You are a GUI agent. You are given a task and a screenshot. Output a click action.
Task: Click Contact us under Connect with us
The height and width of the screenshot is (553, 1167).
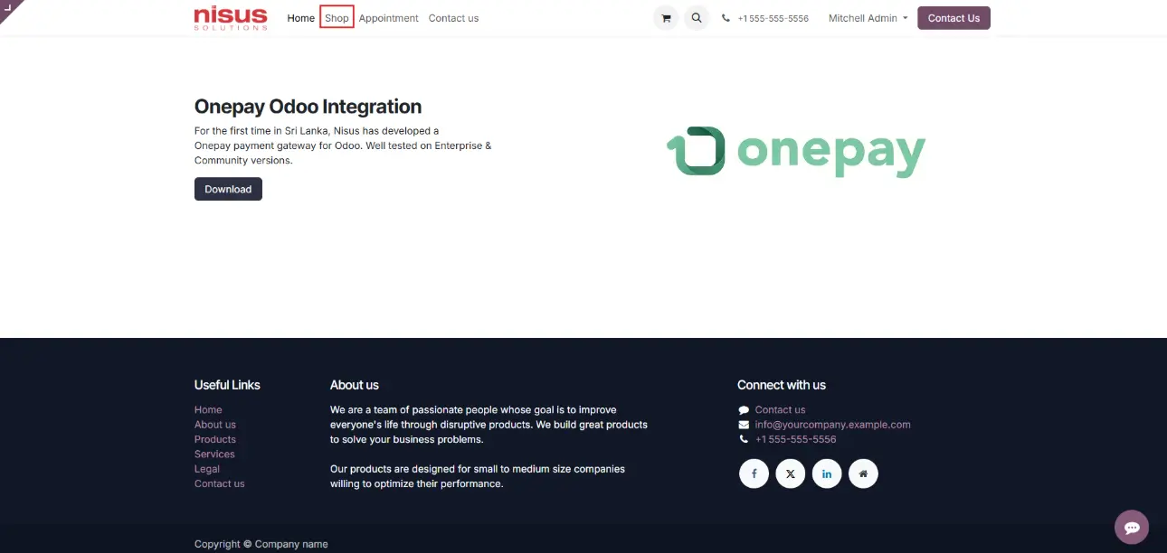point(780,410)
